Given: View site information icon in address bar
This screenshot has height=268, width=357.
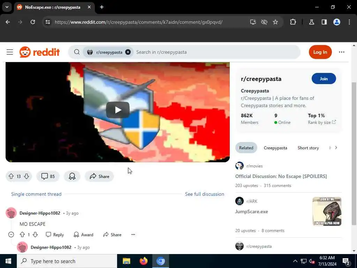Looking at the screenshot, I should coord(47,22).
